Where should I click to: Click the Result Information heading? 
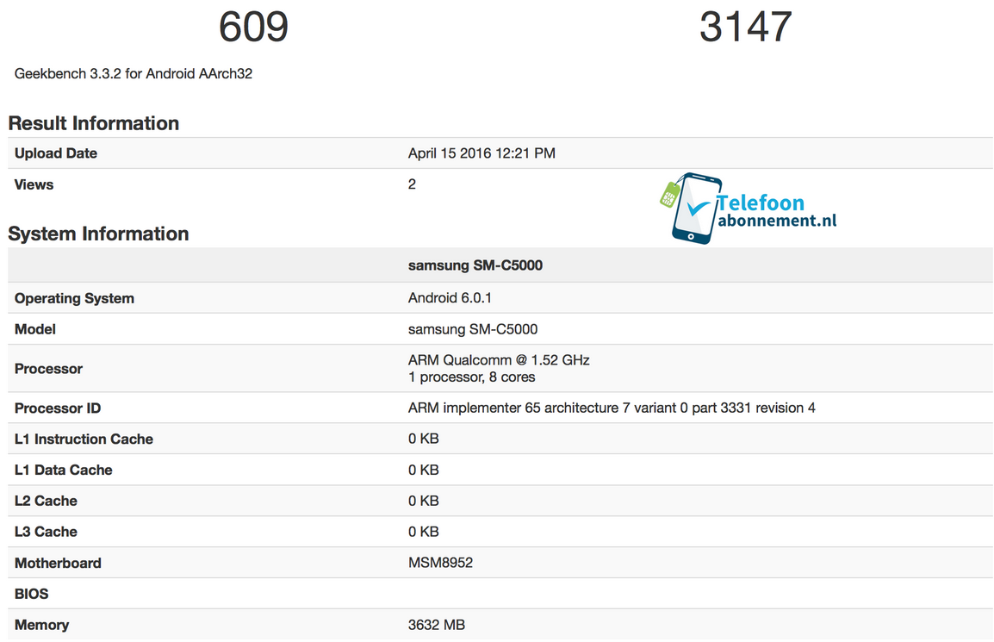point(93,123)
